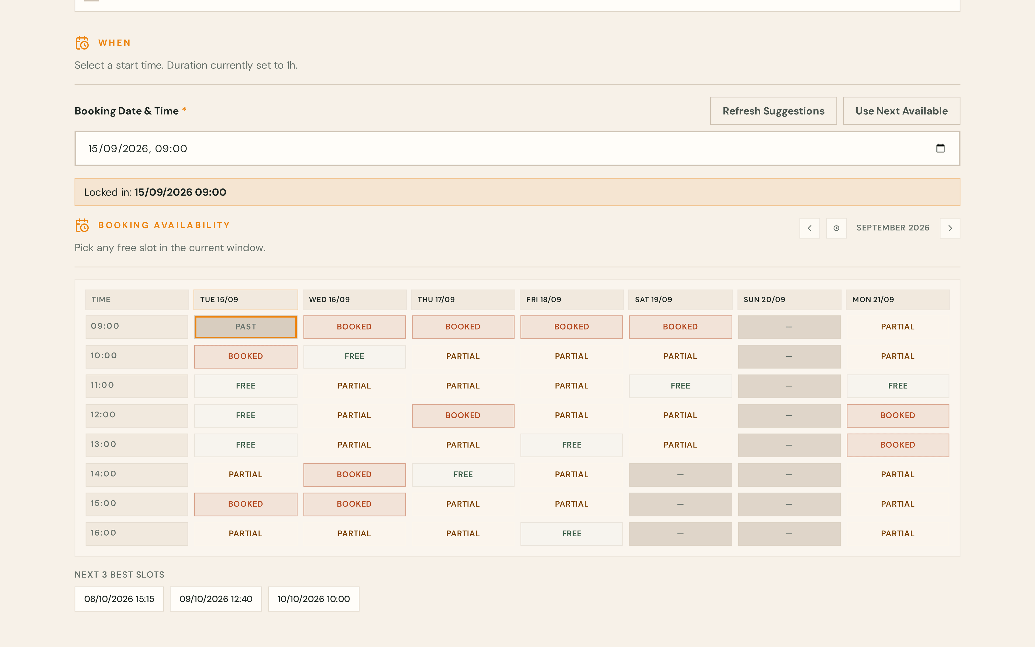Select the FREE slot Tue 15/09 at 11:00
This screenshot has height=647, width=1035.
(246, 386)
